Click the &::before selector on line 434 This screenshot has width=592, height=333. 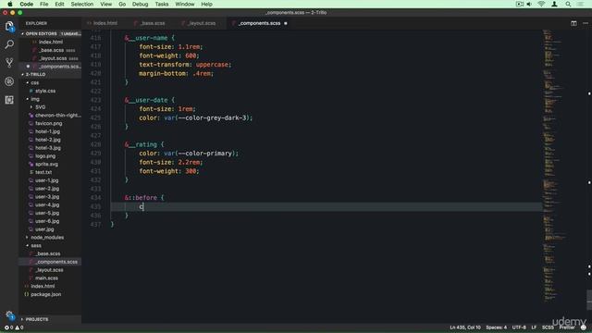pos(141,198)
